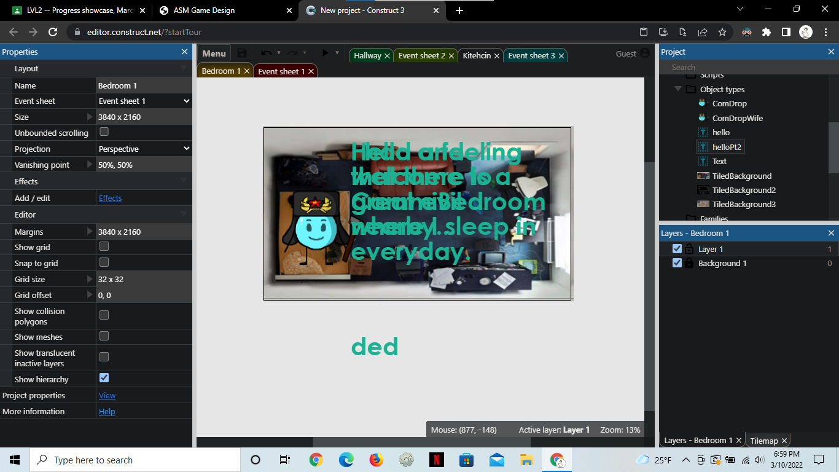Open Netflix from the taskbar
Viewport: 839px width, 472px height.
click(x=436, y=460)
